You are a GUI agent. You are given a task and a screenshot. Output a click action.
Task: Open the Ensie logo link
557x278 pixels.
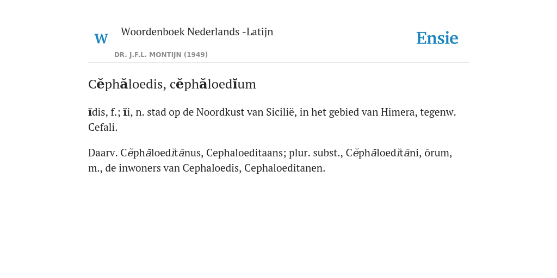(437, 38)
